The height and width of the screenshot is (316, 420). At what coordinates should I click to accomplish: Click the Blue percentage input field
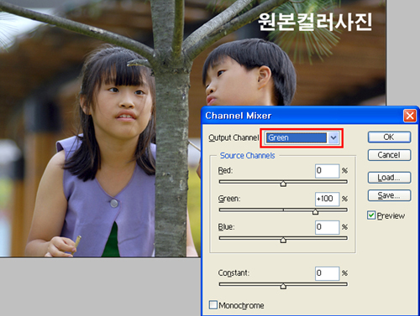tap(327, 227)
